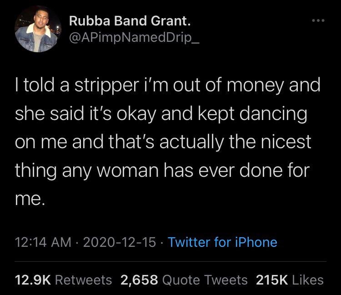Screen dimensions: 341x295
Task: Click the tweet line starting "I told a stripper"
Action: tap(168, 85)
